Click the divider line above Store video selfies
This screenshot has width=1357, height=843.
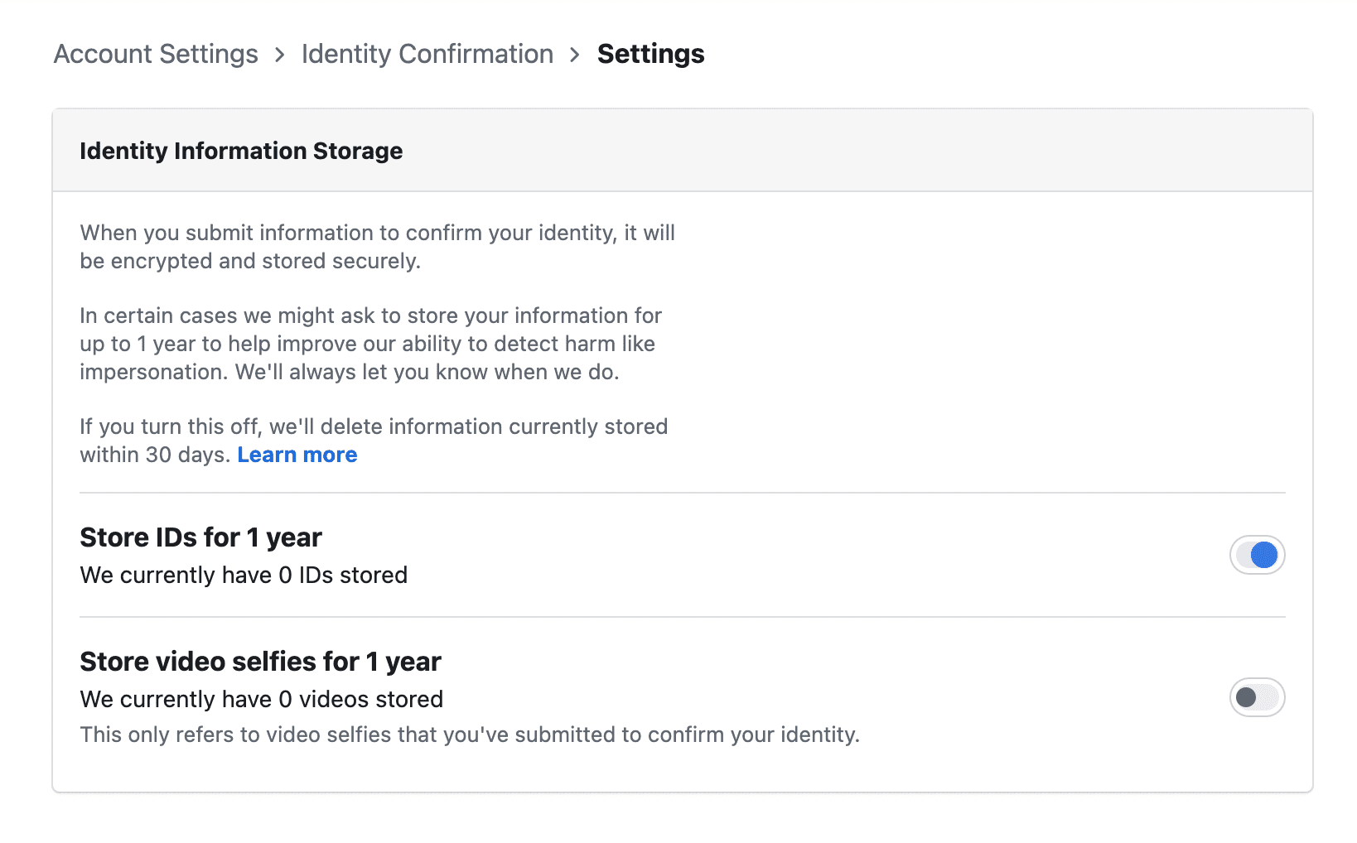[682, 617]
